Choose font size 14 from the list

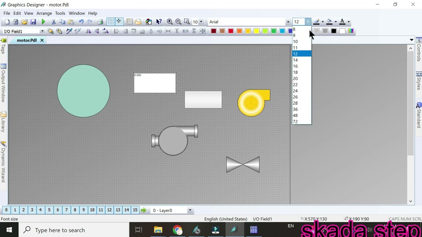tap(302, 60)
